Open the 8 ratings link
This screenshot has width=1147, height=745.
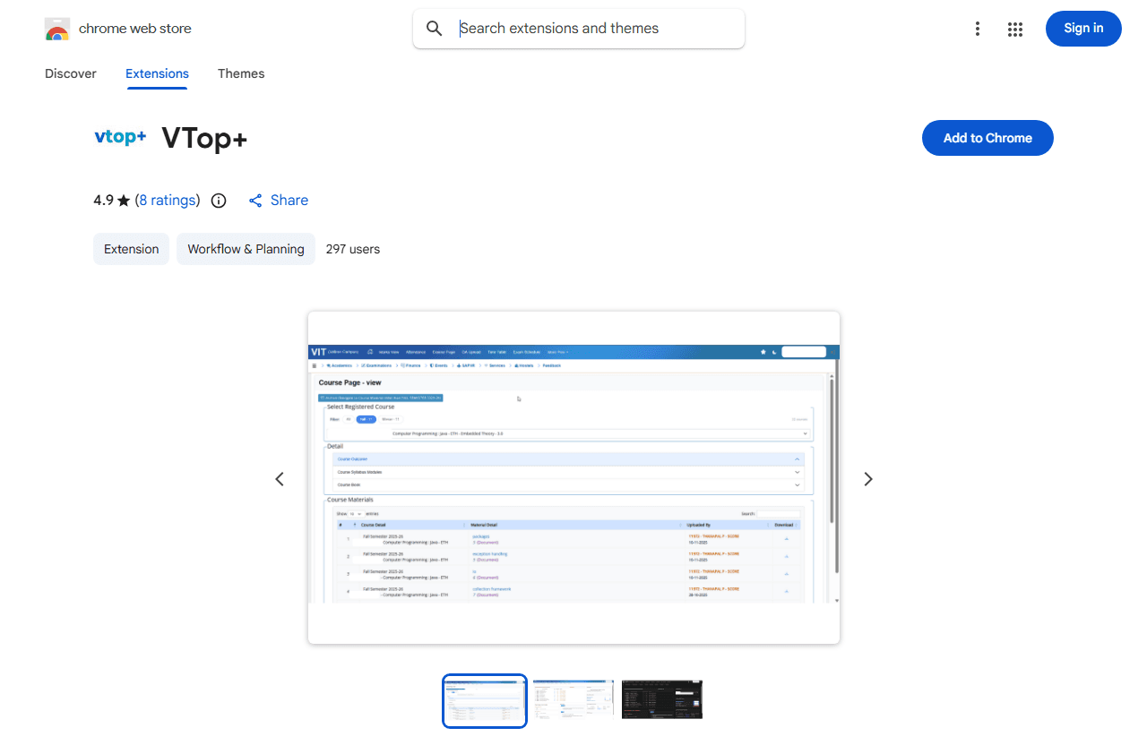168,201
